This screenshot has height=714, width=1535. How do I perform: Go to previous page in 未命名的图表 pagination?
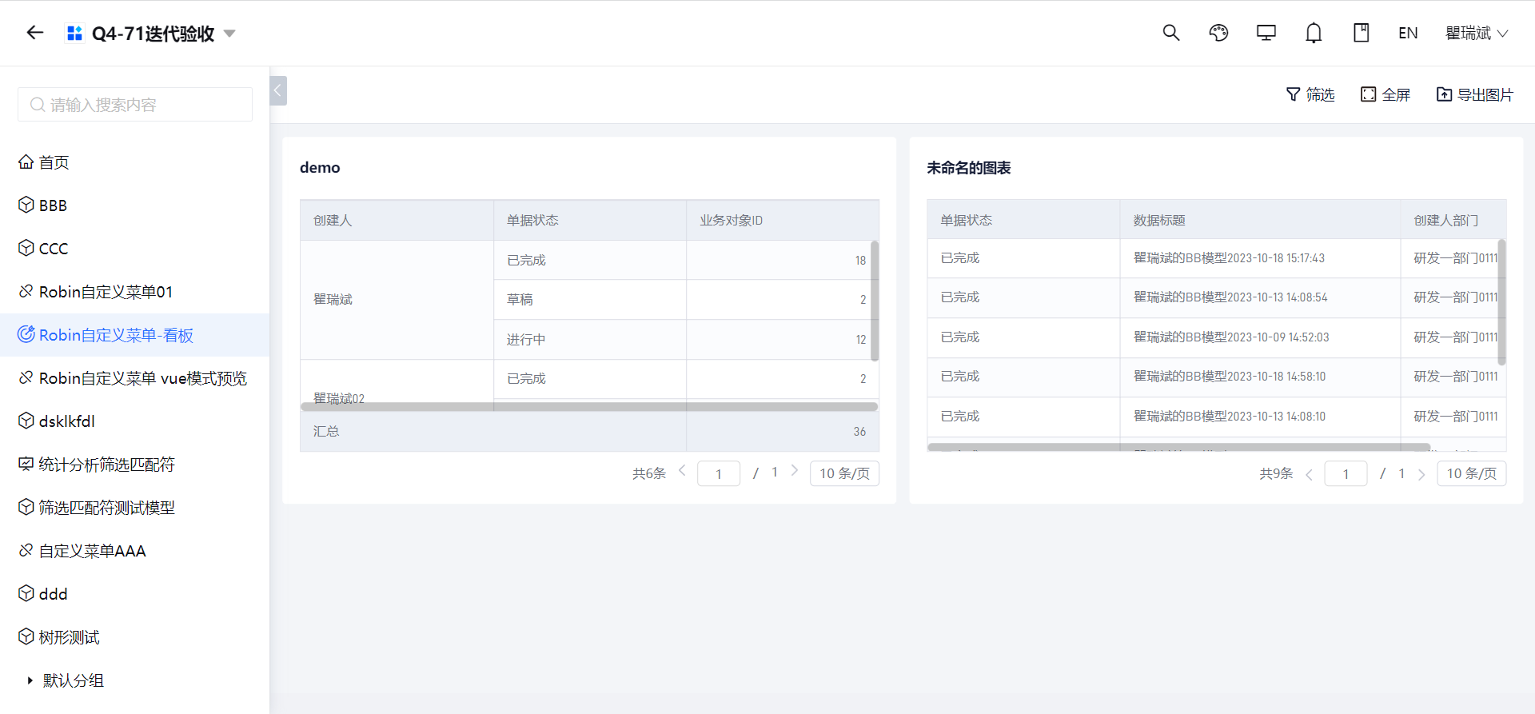[1309, 474]
